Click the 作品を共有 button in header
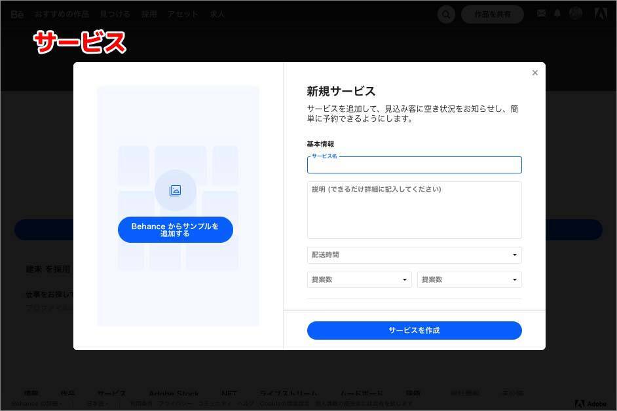This screenshot has width=617, height=411. pyautogui.click(x=493, y=14)
